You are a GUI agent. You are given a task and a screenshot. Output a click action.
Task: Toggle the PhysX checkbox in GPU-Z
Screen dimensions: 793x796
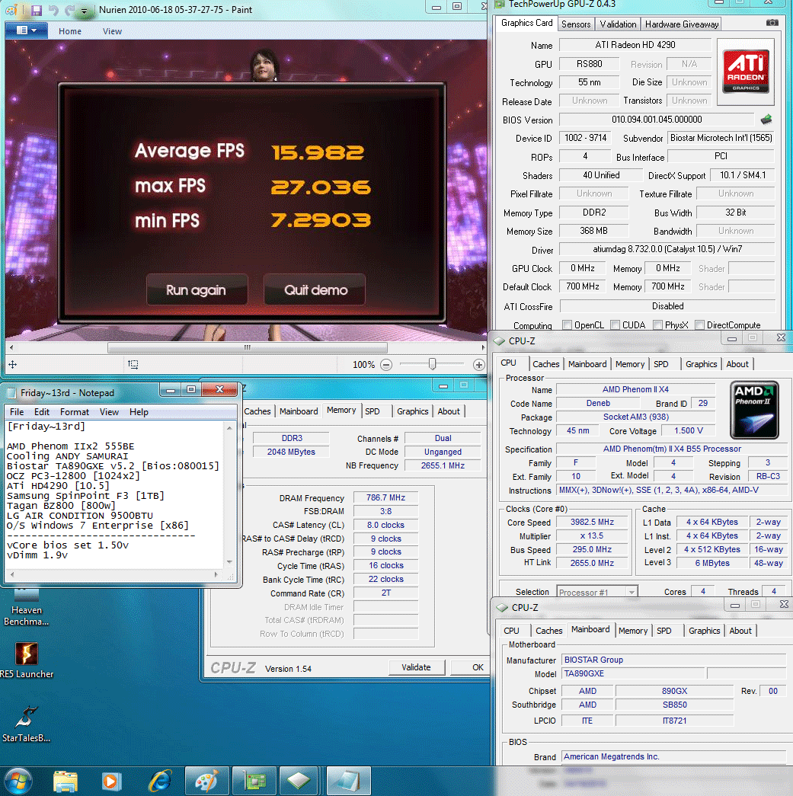[x=657, y=325]
